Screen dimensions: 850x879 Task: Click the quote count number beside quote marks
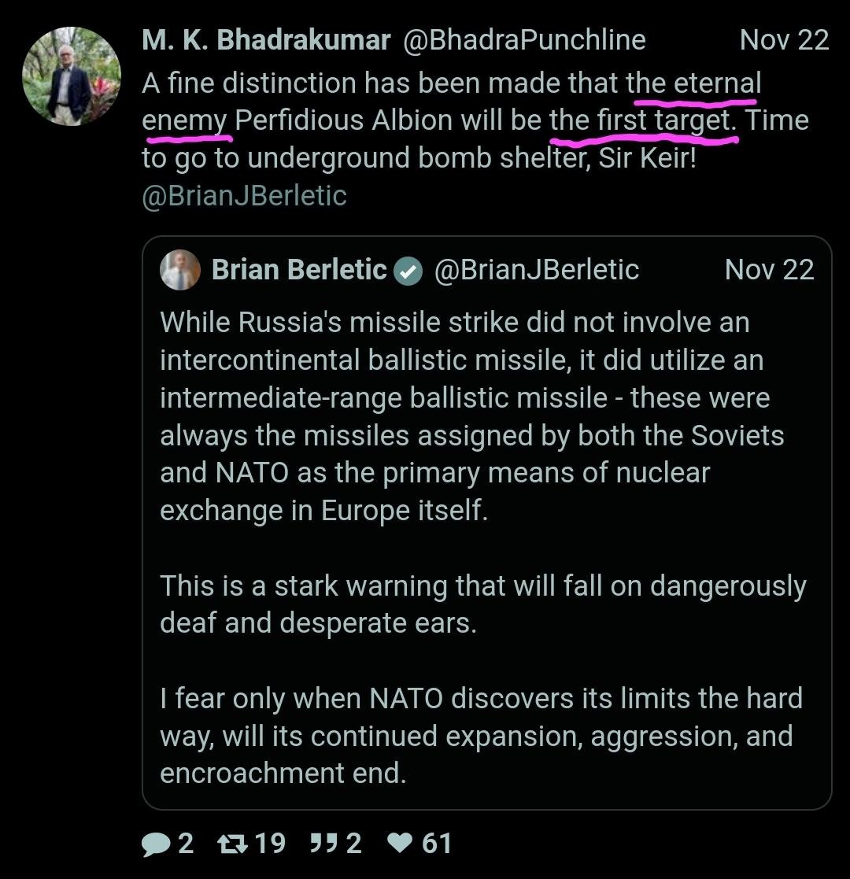coord(354,844)
